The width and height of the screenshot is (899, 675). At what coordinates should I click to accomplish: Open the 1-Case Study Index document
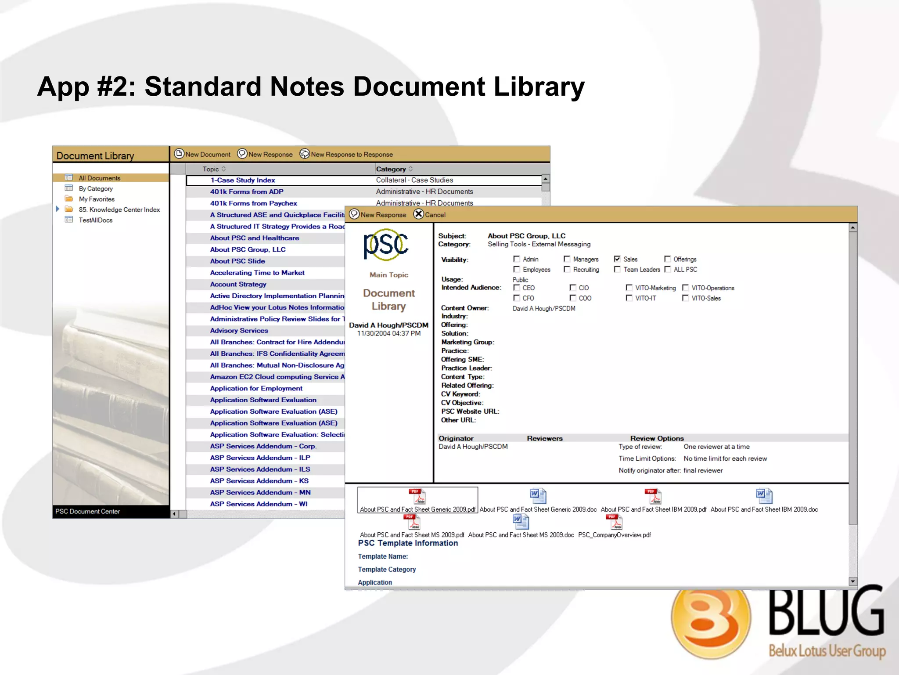coord(364,180)
